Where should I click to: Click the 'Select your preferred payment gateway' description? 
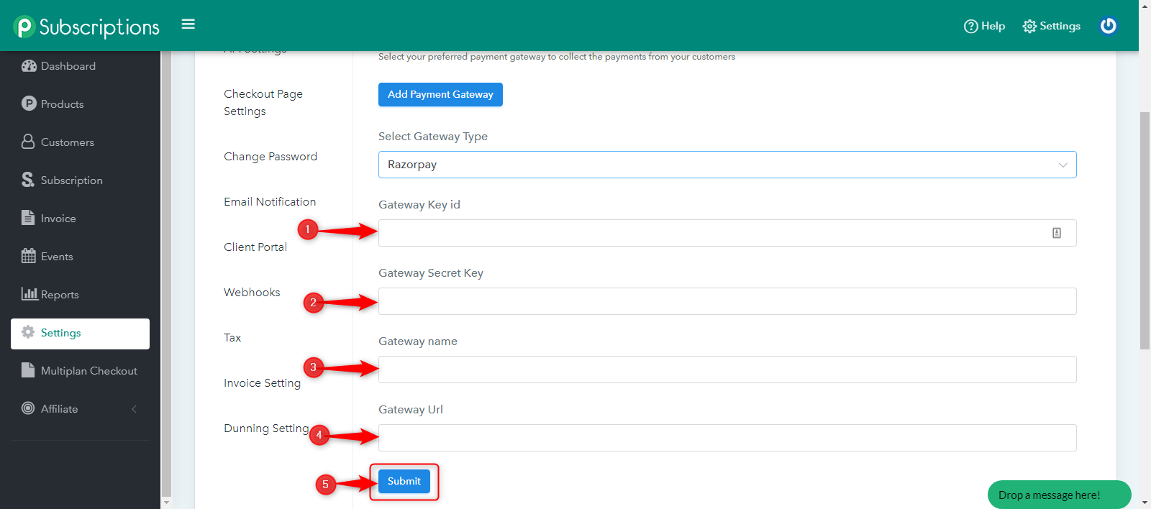point(557,57)
